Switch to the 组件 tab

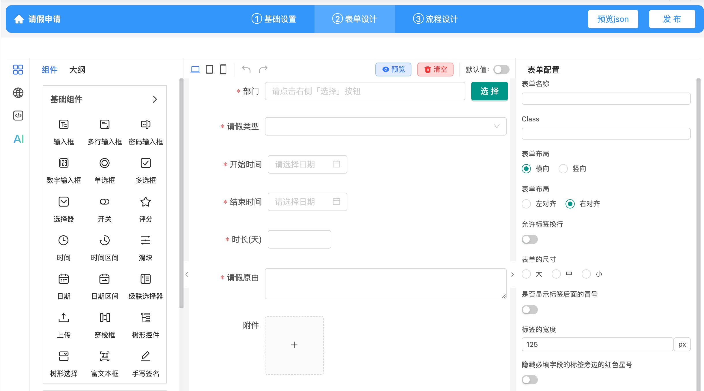50,70
